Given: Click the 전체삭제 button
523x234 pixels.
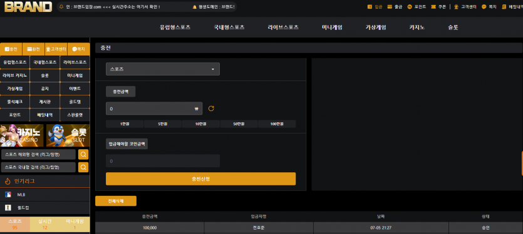Looking at the screenshot, I should (116, 201).
